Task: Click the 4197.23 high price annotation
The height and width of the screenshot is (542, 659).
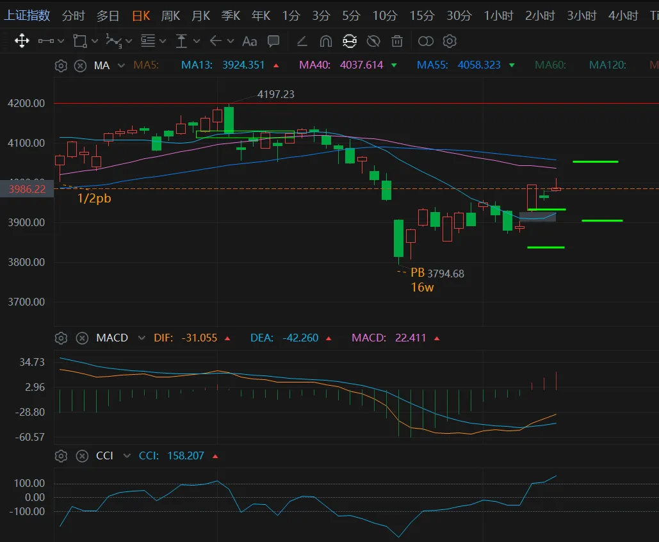Action: pos(275,94)
